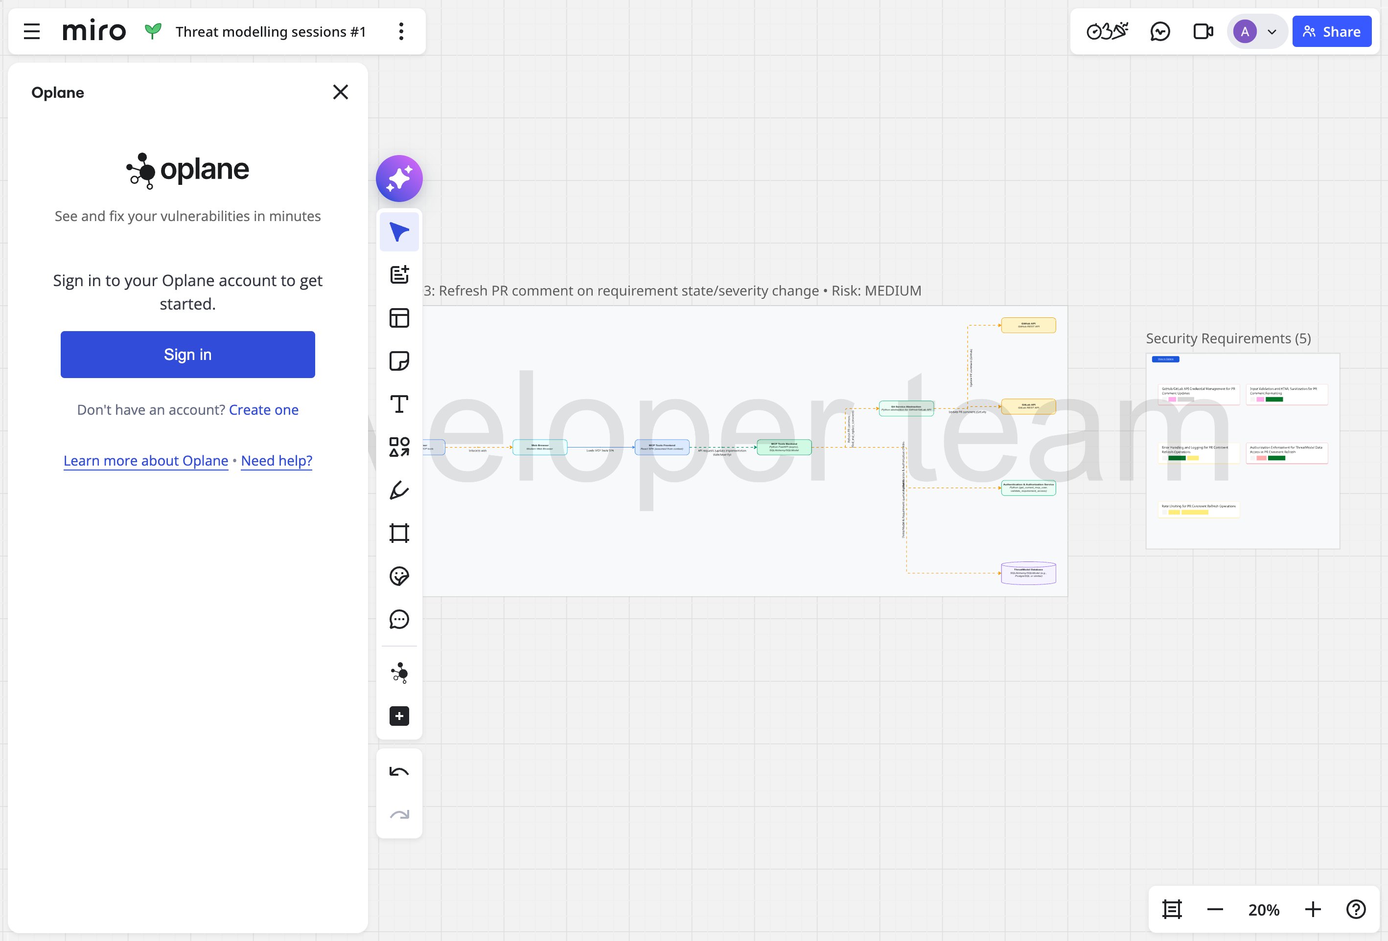Image resolution: width=1388 pixels, height=941 pixels.
Task: Click the green sprout plan icon
Action: tap(153, 31)
